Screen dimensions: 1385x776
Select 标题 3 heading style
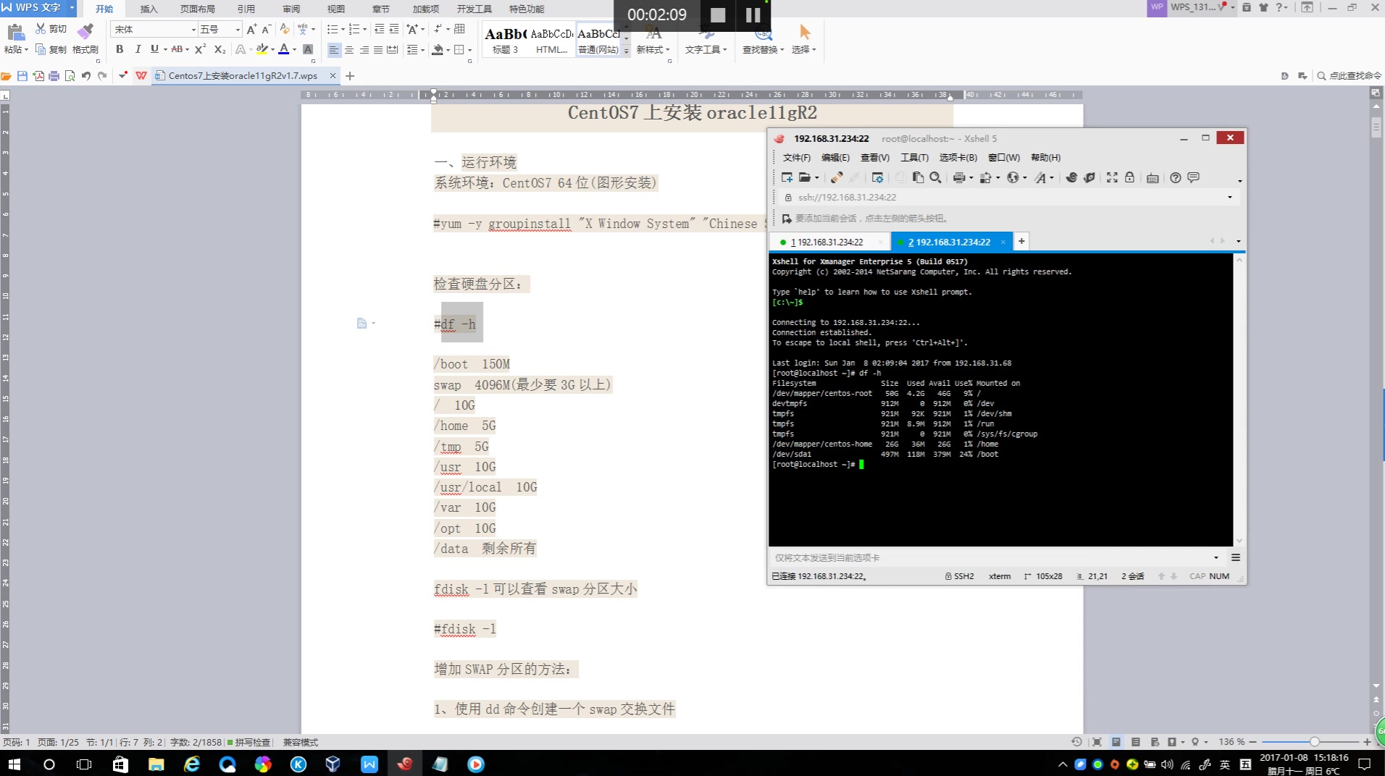pos(505,41)
